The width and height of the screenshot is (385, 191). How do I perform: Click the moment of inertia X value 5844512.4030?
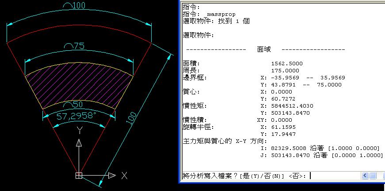[x=292, y=106]
